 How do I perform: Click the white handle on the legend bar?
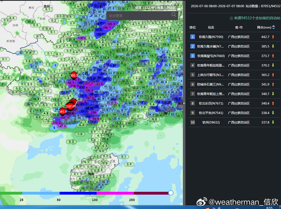(171, 193)
